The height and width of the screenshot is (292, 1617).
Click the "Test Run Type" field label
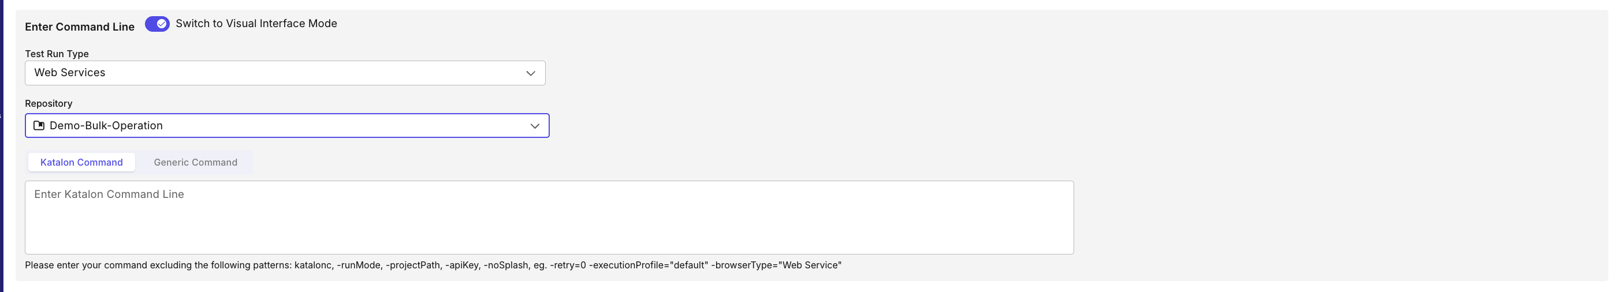point(57,54)
